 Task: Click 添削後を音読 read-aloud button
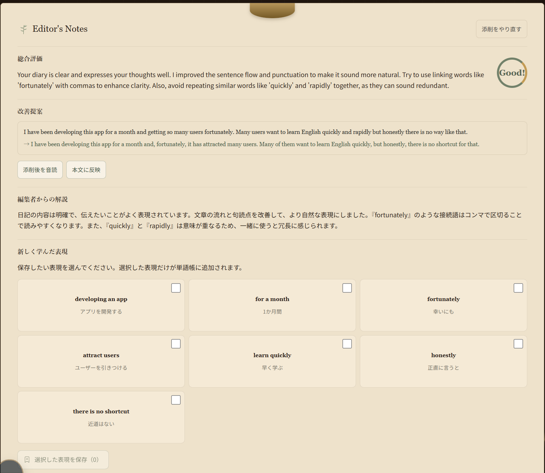point(40,170)
